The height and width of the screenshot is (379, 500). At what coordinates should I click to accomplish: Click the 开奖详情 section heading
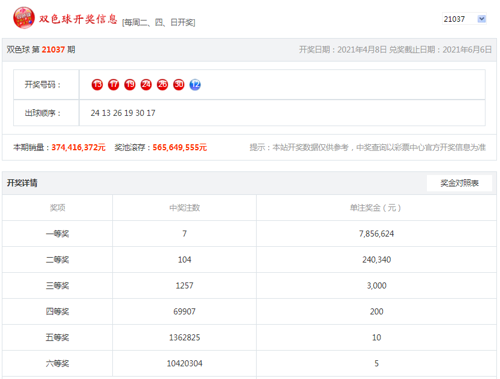[22, 183]
